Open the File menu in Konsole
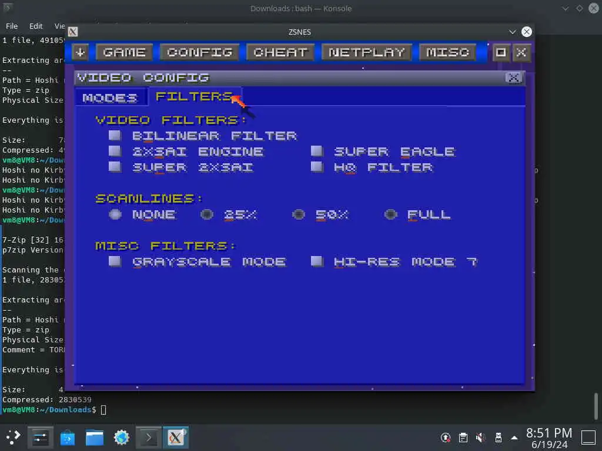The image size is (602, 451). 12,26
